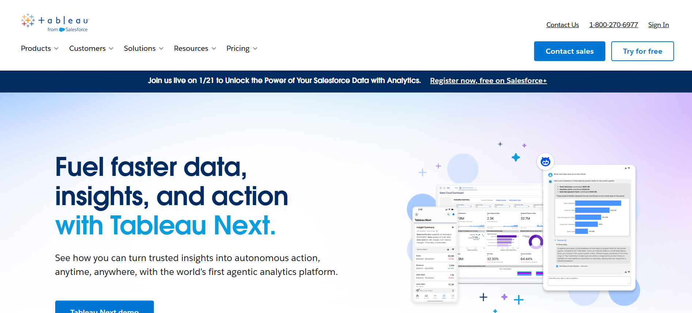The height and width of the screenshot is (313, 692).
Task: Click the Tableau Next mobile app preview
Action: tap(435, 254)
